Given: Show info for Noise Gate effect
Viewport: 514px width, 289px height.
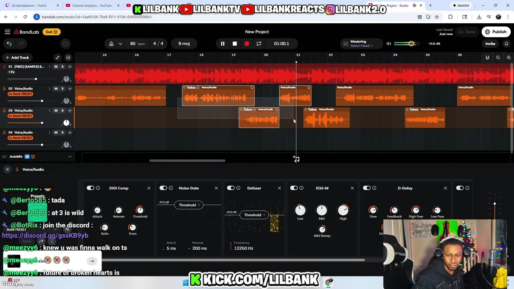Looking at the screenshot, I should [x=171, y=188].
